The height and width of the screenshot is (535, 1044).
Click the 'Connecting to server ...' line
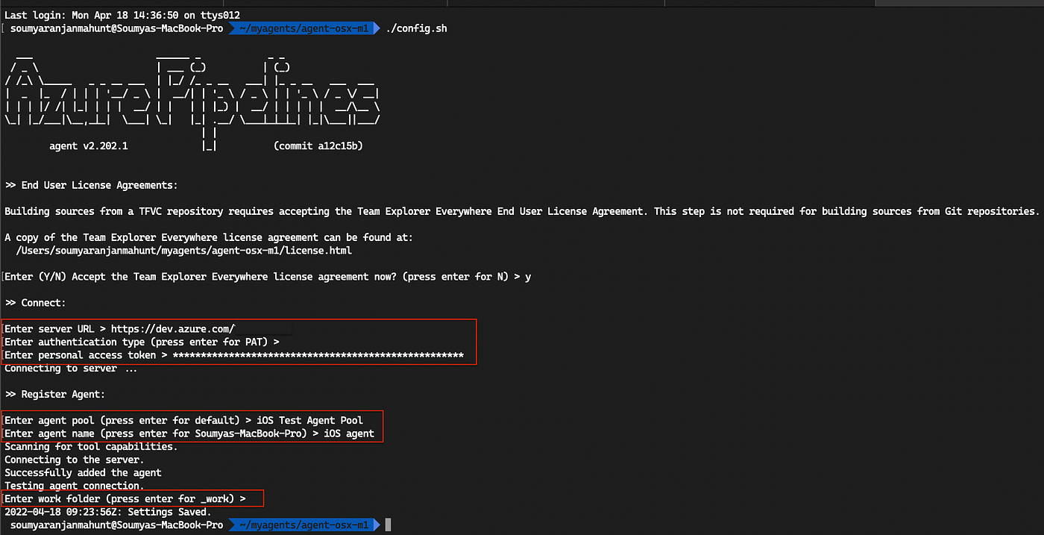[x=71, y=368]
